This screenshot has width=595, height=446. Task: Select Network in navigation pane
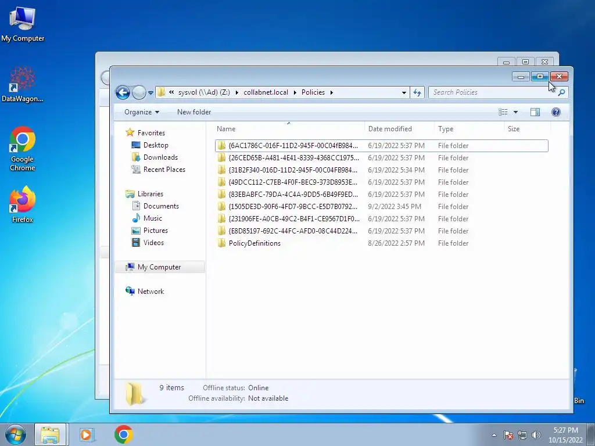(x=150, y=292)
